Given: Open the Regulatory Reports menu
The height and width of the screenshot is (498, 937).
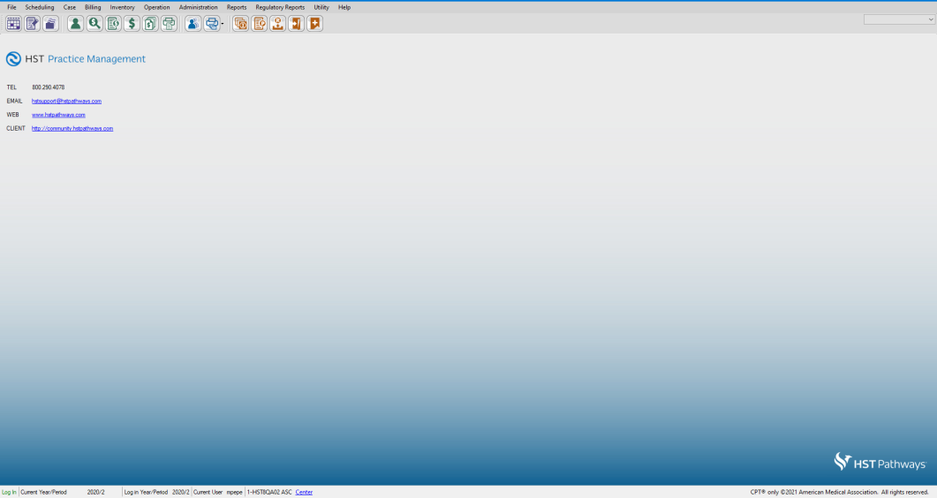Looking at the screenshot, I should [280, 7].
